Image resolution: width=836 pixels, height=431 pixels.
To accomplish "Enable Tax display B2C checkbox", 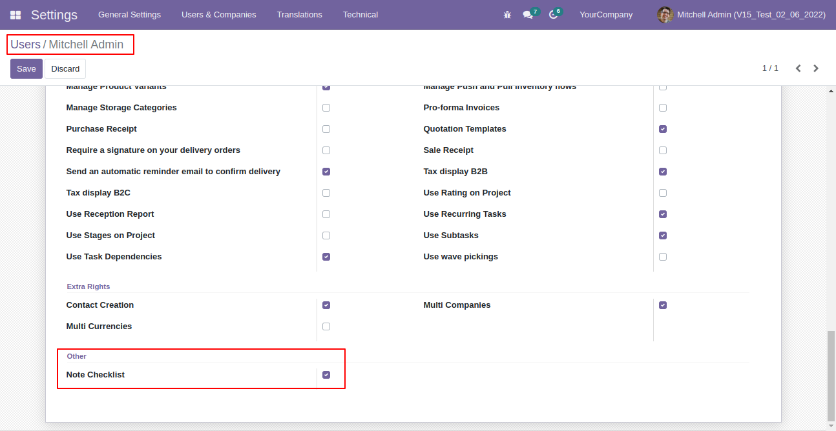I will point(326,193).
